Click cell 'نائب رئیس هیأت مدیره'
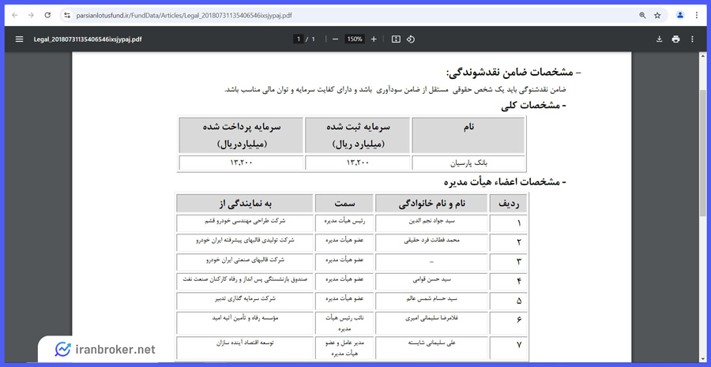Viewport: 711px width, 367px height. [344, 323]
